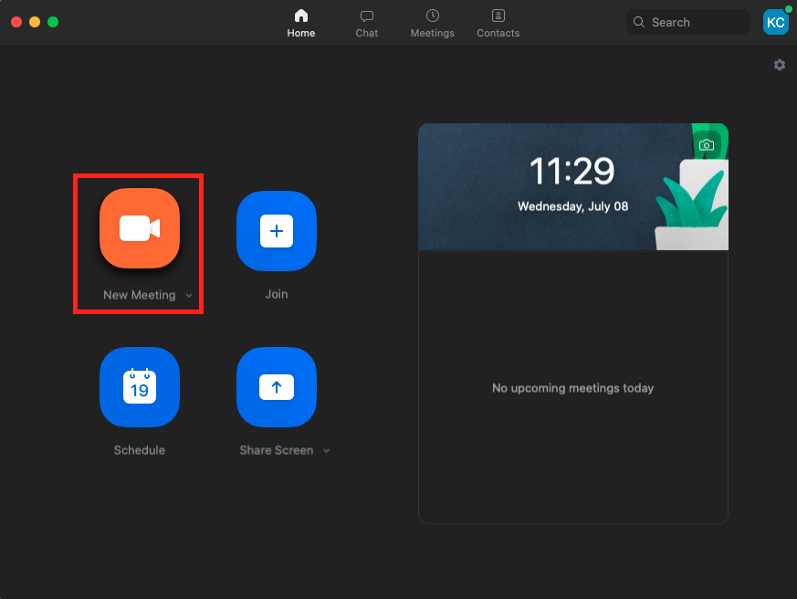797x599 pixels.
Task: Switch to the Home tab
Action: click(x=301, y=24)
